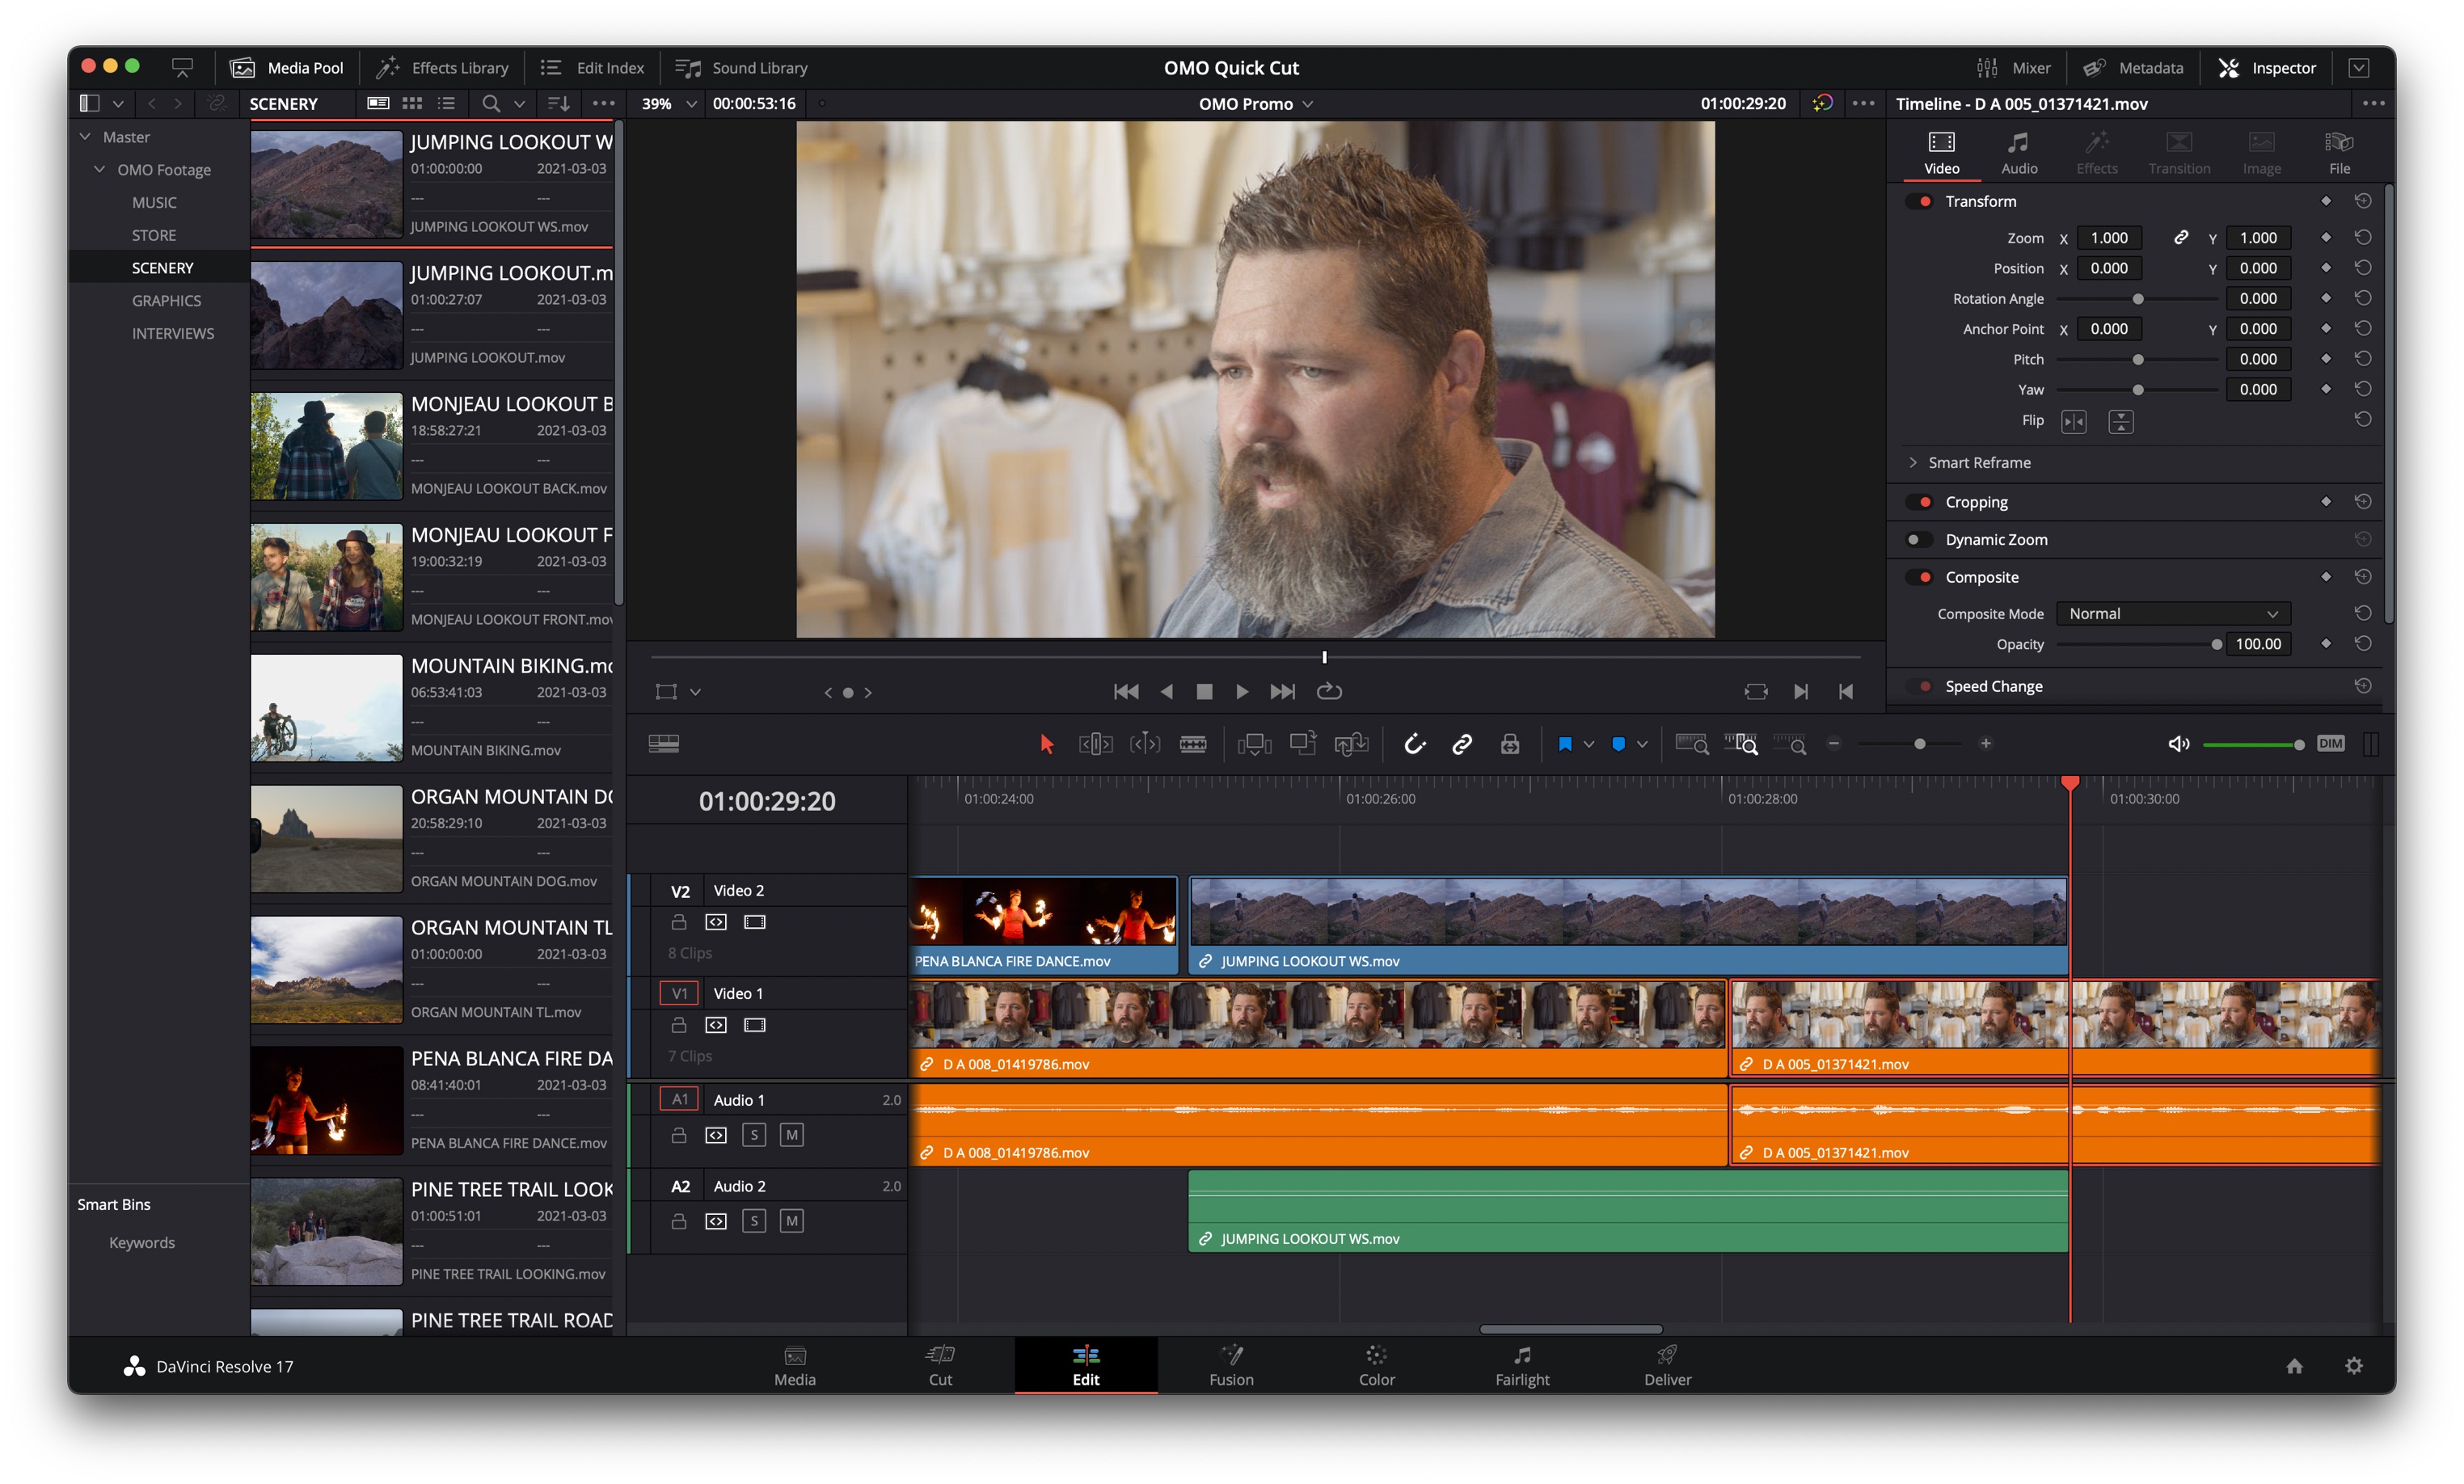
Task: Click the Opacity slider handle
Action: 2216,645
